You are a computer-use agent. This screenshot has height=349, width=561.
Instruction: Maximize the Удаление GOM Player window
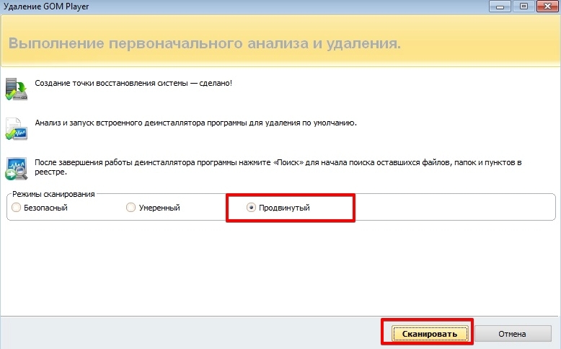click(524, 6)
